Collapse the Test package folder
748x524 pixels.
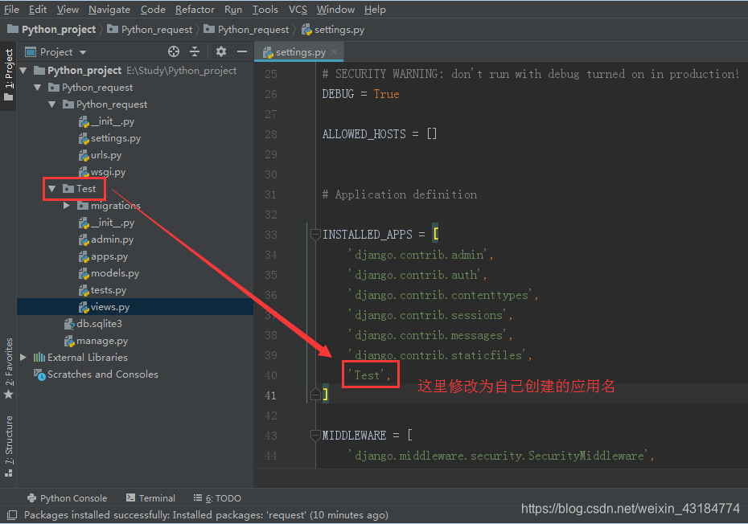pos(51,188)
